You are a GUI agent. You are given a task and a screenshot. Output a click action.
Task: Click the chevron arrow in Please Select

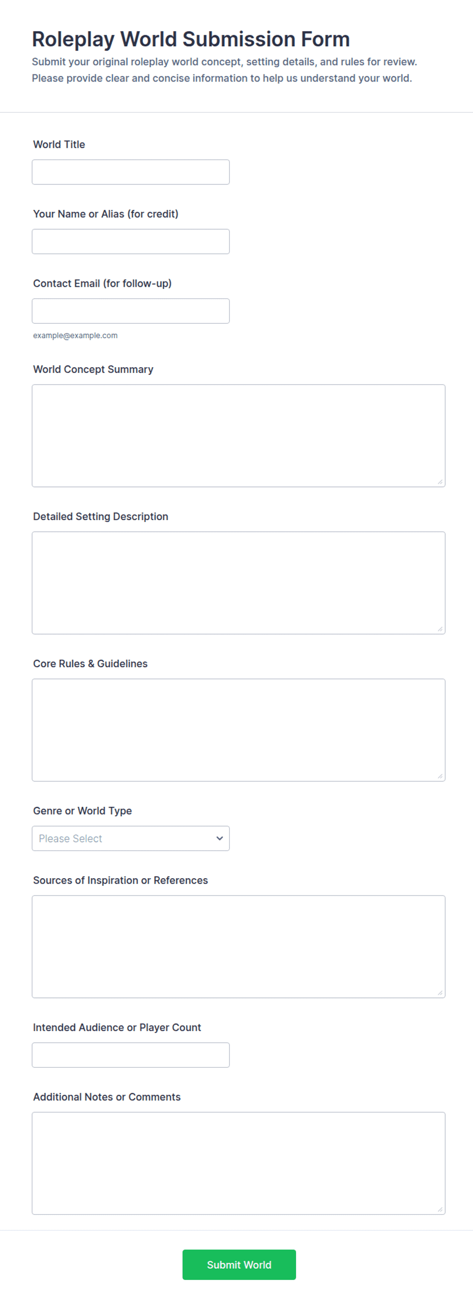[220, 838]
